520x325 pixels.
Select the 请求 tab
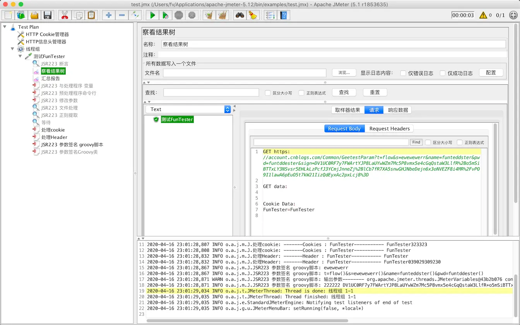(374, 110)
